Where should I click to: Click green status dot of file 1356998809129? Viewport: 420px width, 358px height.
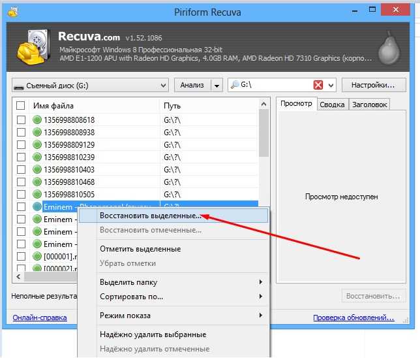tap(37, 144)
